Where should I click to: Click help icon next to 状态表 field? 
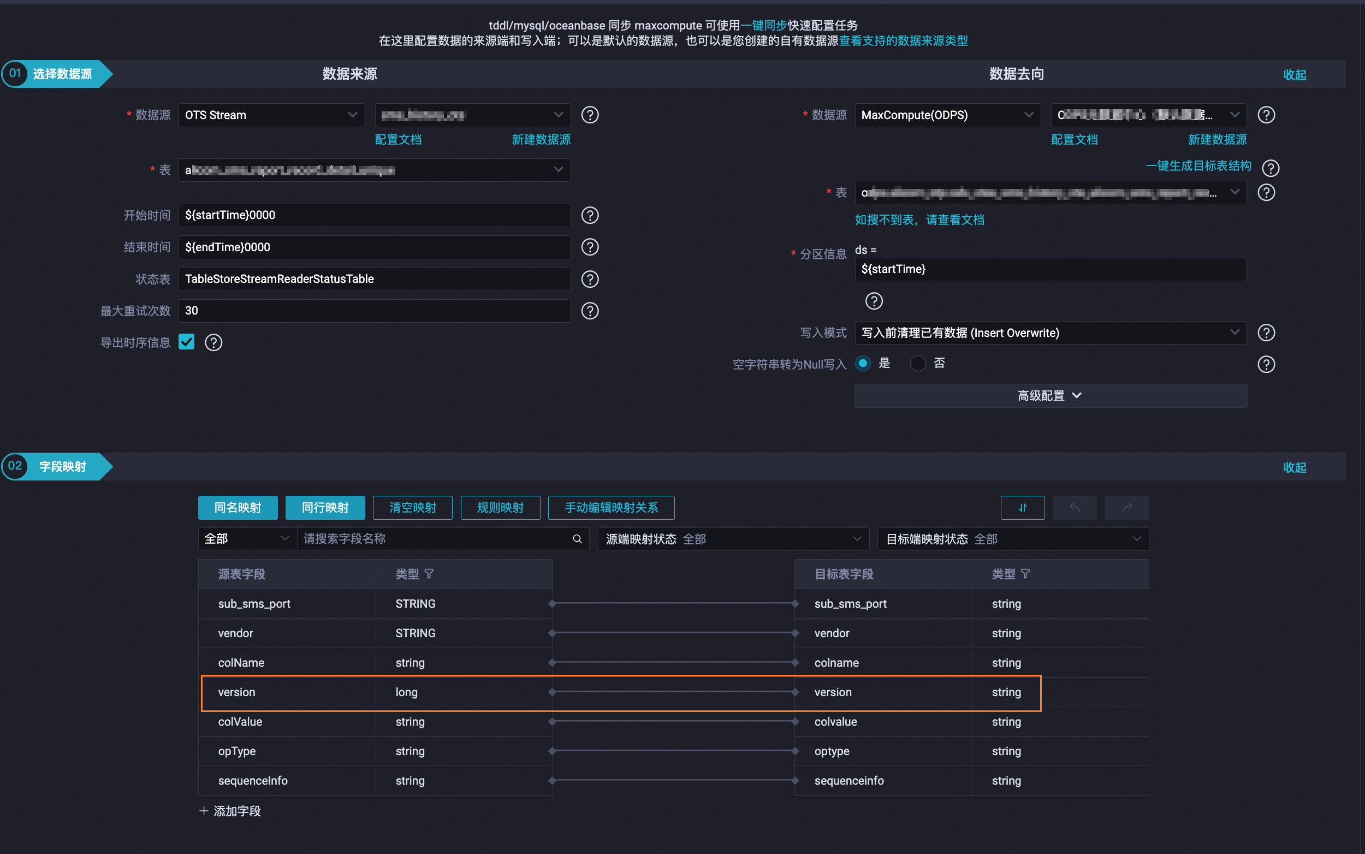[590, 279]
